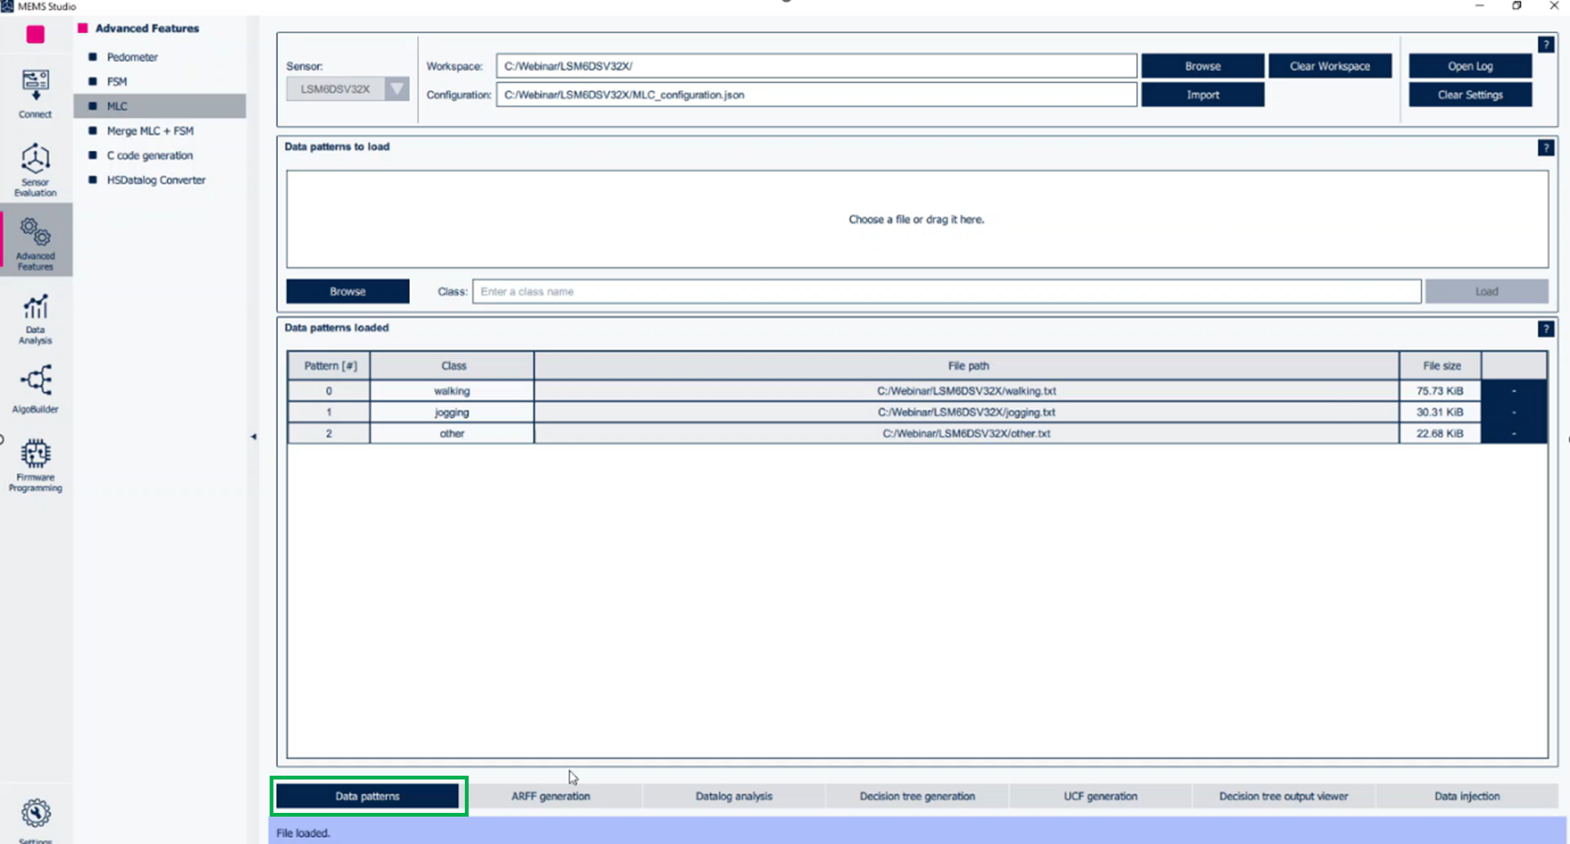Click inside the Class name input field
Screen dimensions: 1570x844
[947, 291]
